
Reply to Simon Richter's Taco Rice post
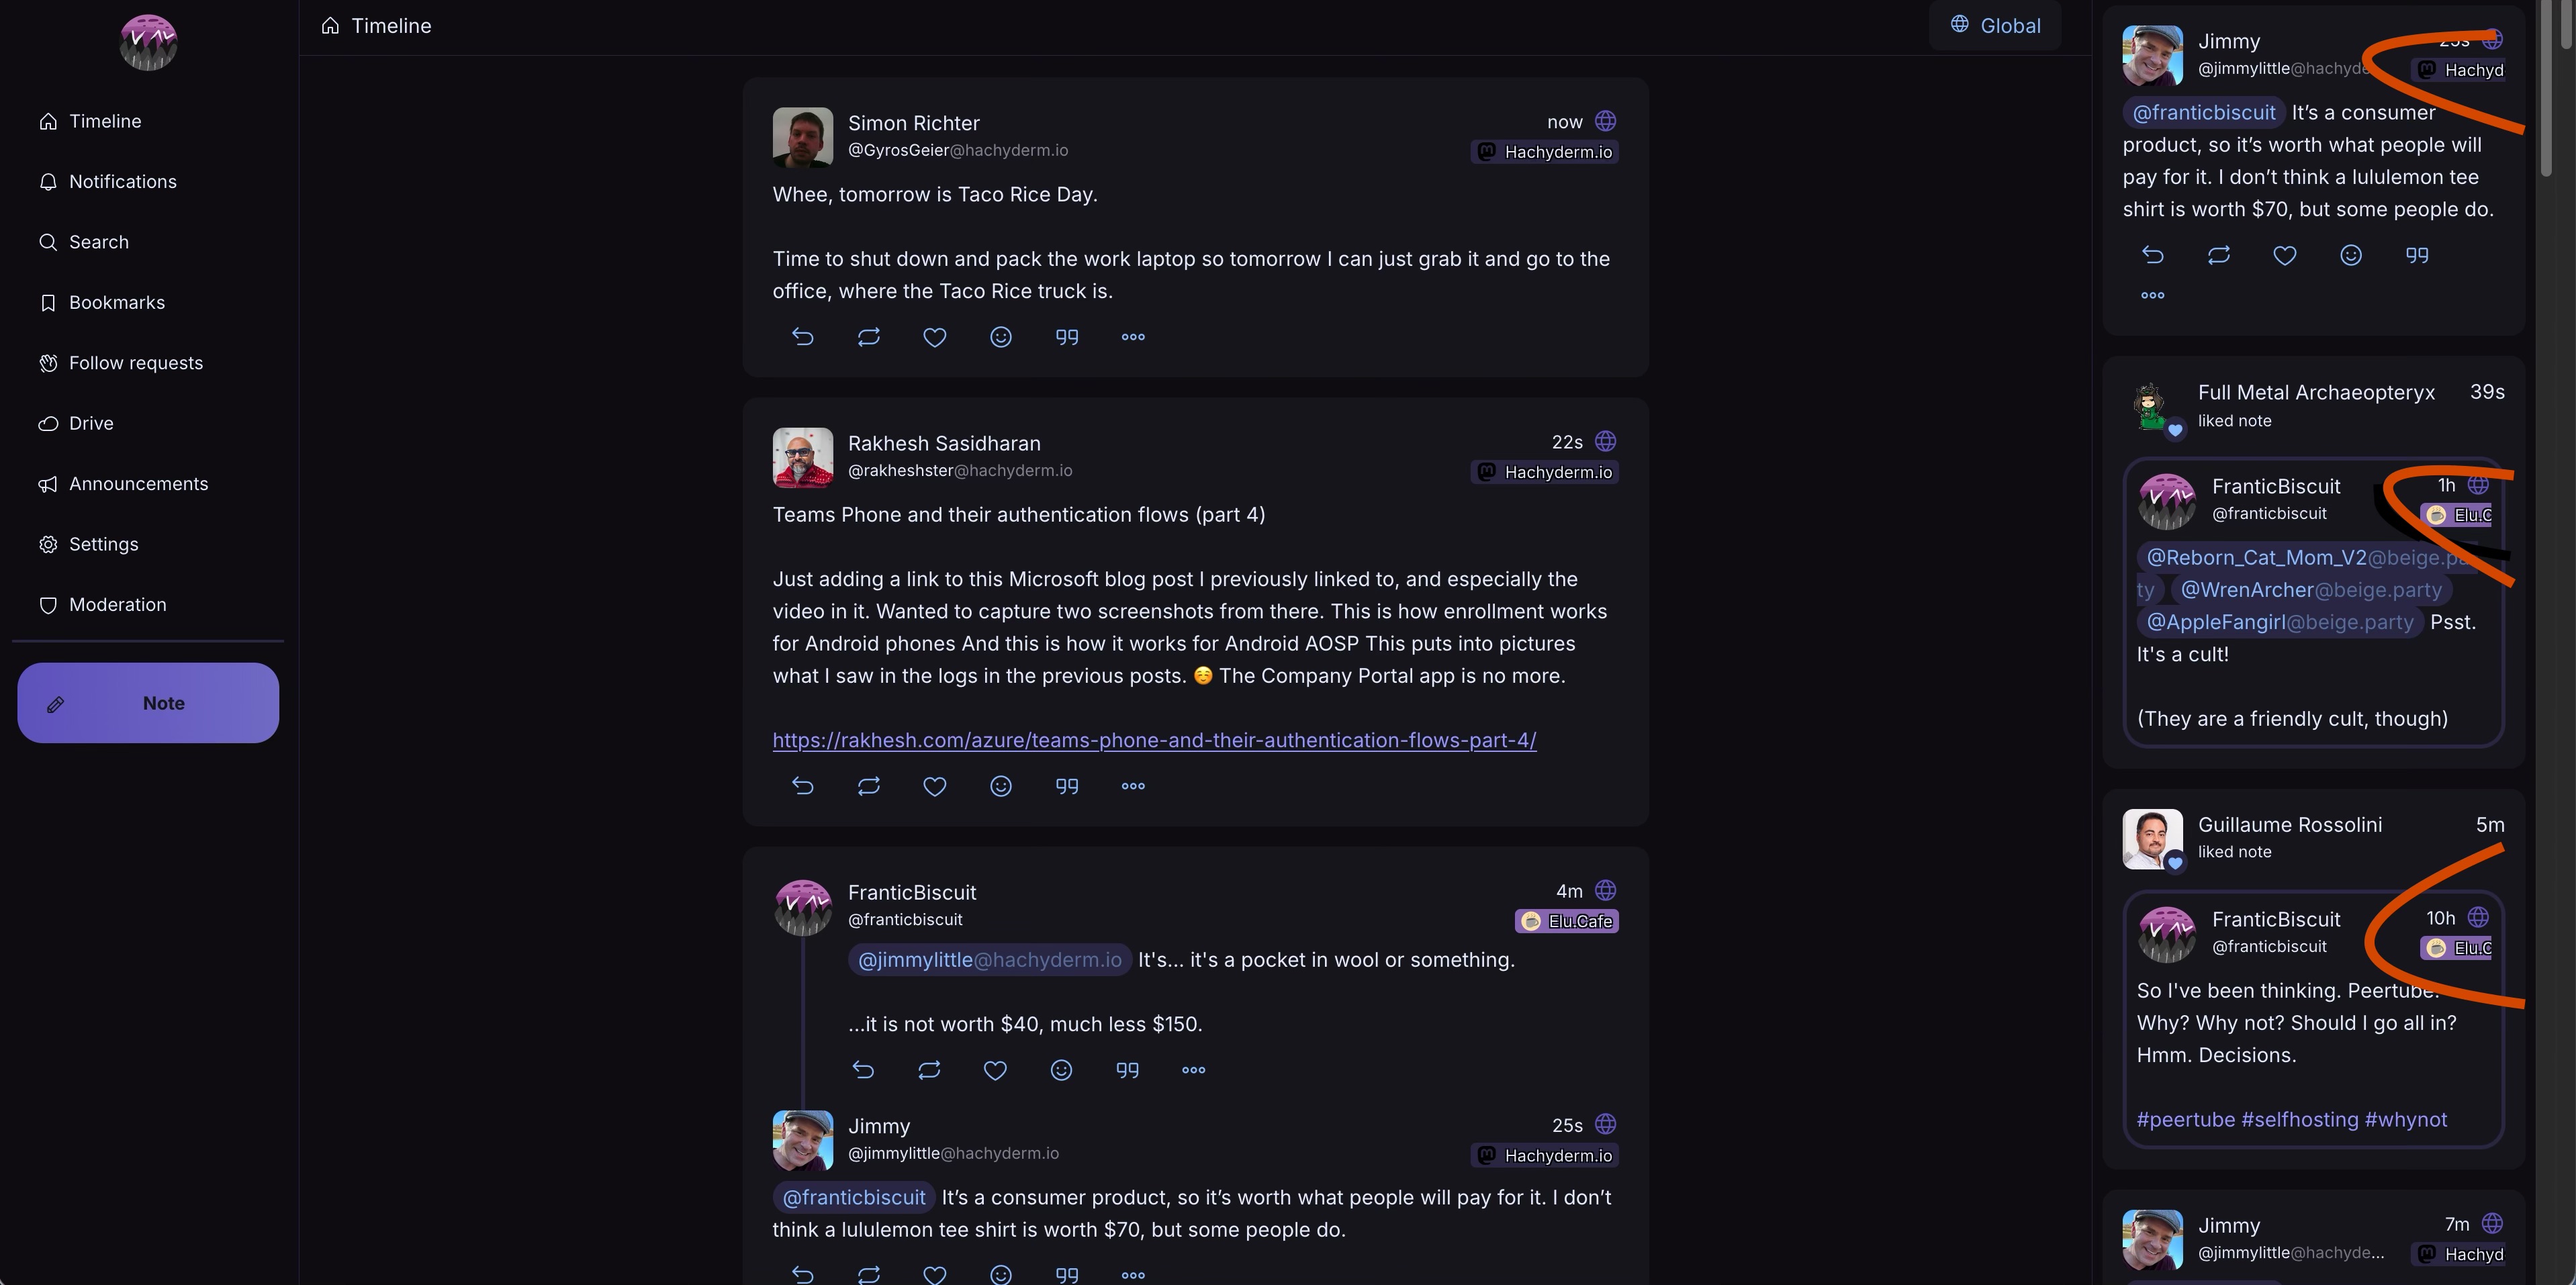pos(802,337)
